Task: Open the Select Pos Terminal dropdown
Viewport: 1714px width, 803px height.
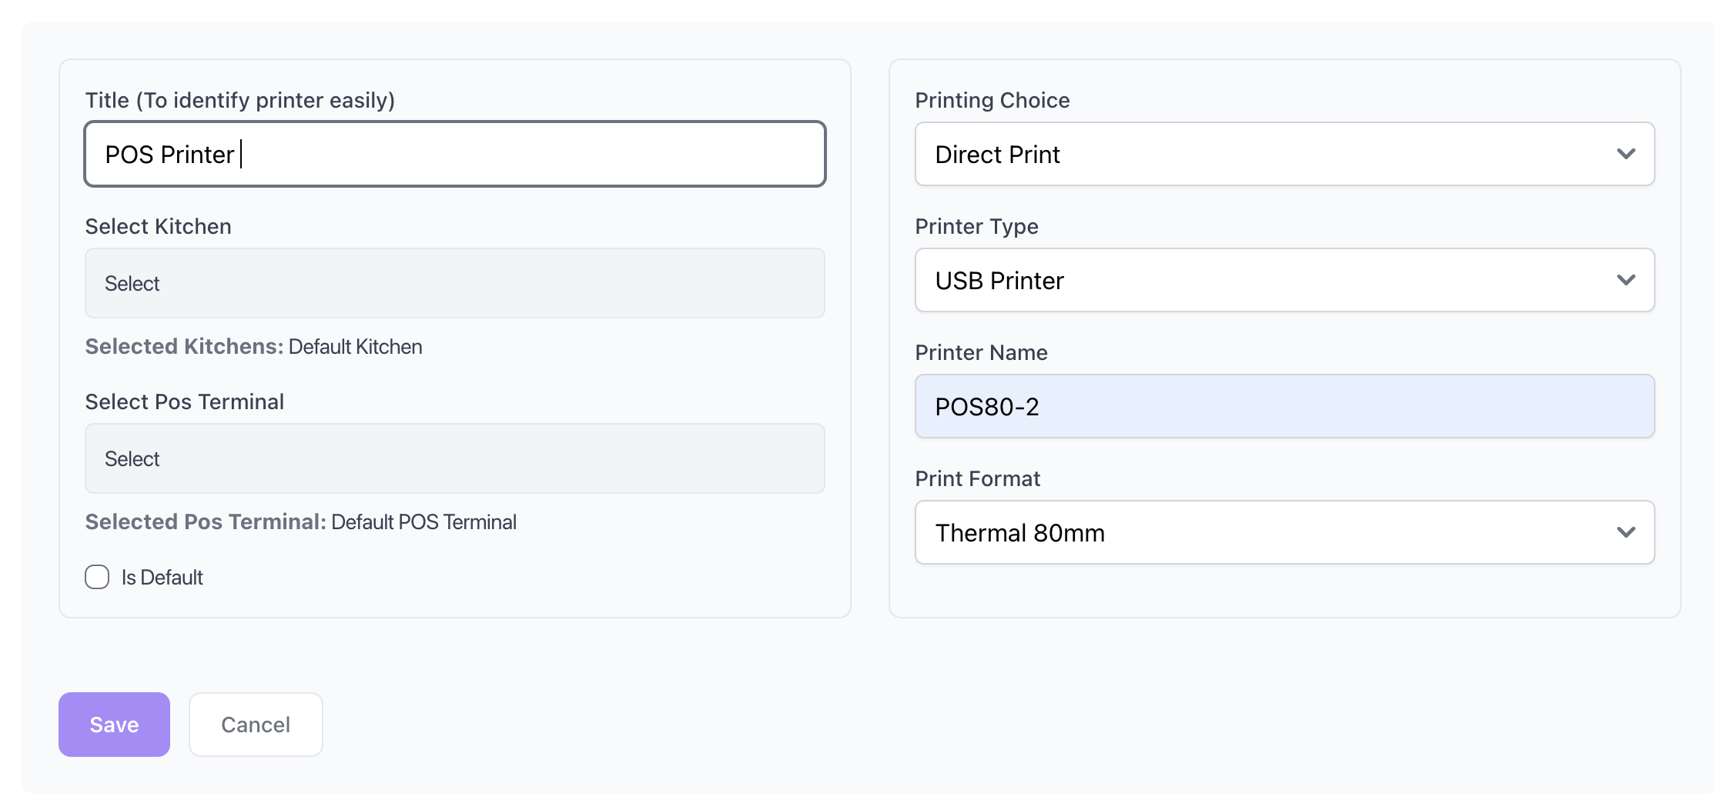Action: click(454, 458)
